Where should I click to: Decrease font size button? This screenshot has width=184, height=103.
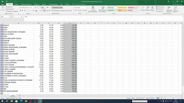37,8
